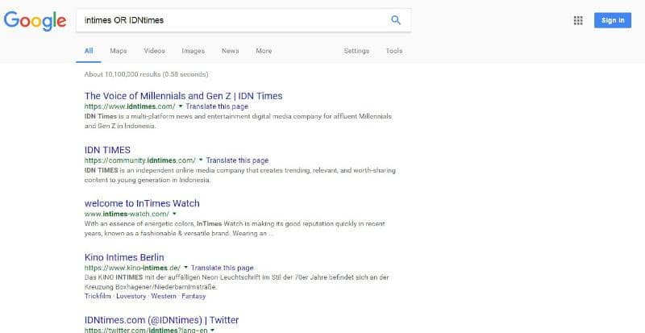This screenshot has width=645, height=333.
Task: Switch to the Maps tab
Action: click(x=119, y=51)
